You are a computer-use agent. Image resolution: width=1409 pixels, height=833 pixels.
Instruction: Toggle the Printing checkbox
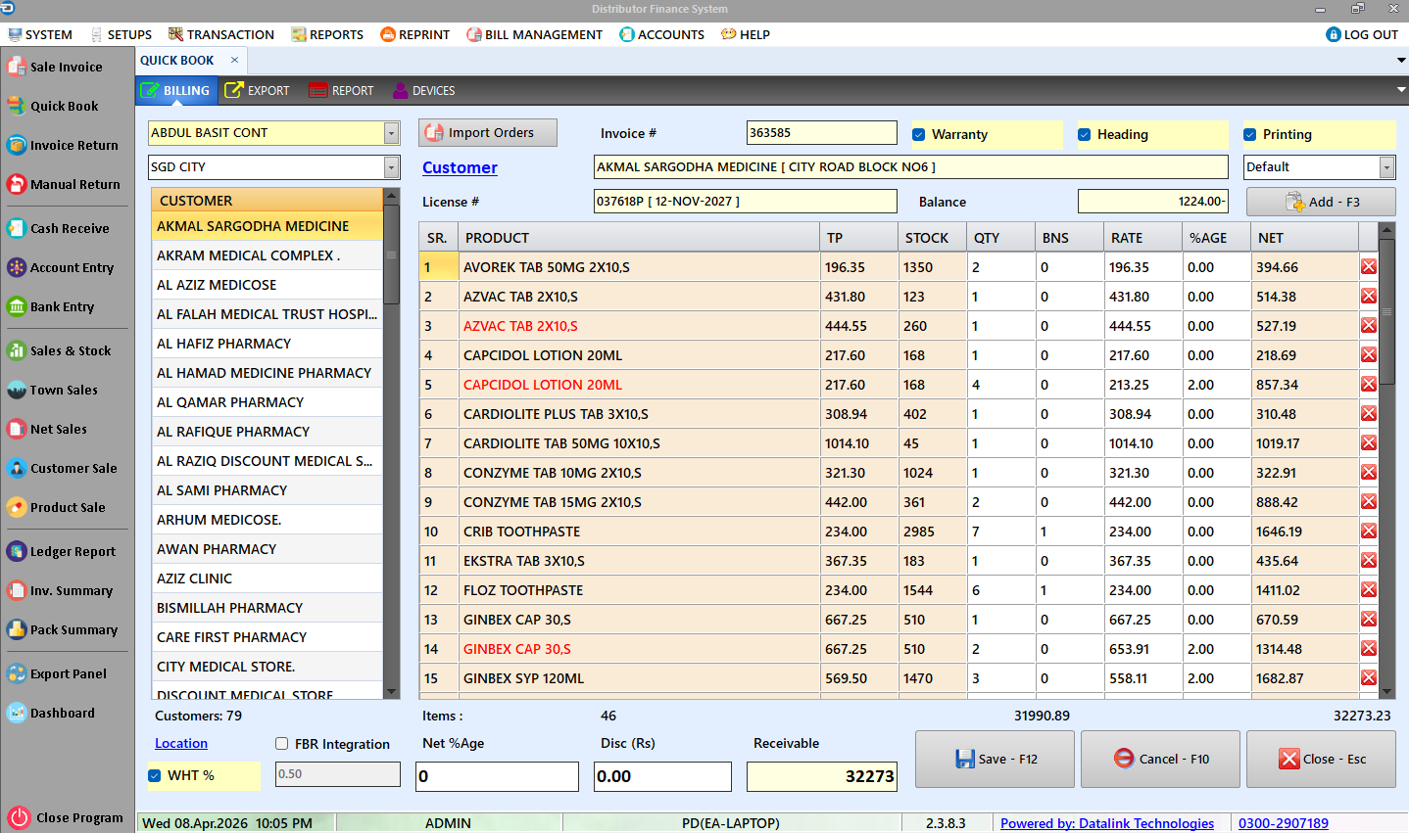1250,134
